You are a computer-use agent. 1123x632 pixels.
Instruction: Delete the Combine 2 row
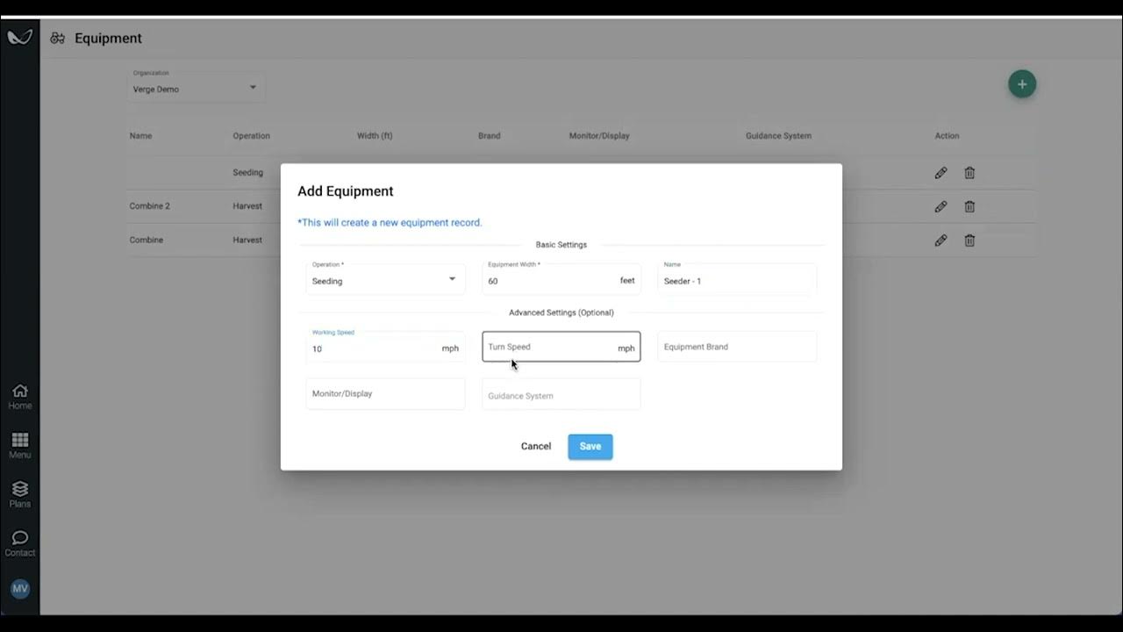[x=969, y=206]
